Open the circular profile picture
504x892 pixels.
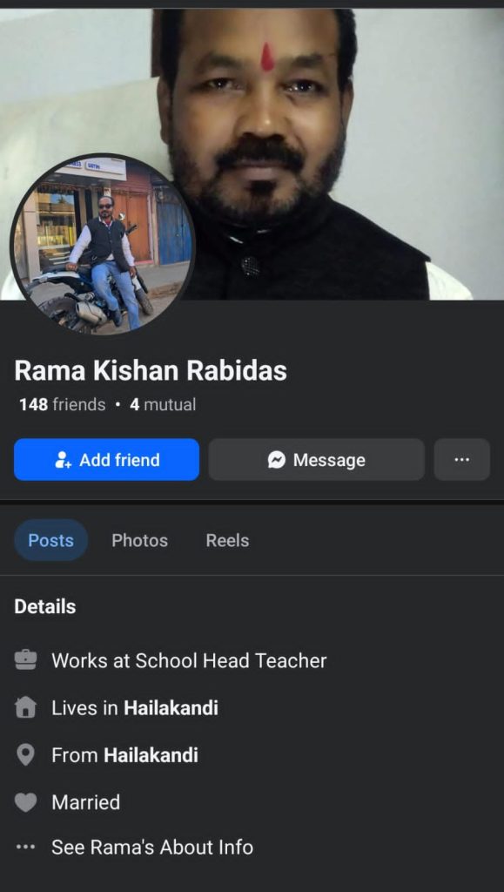[x=103, y=245]
